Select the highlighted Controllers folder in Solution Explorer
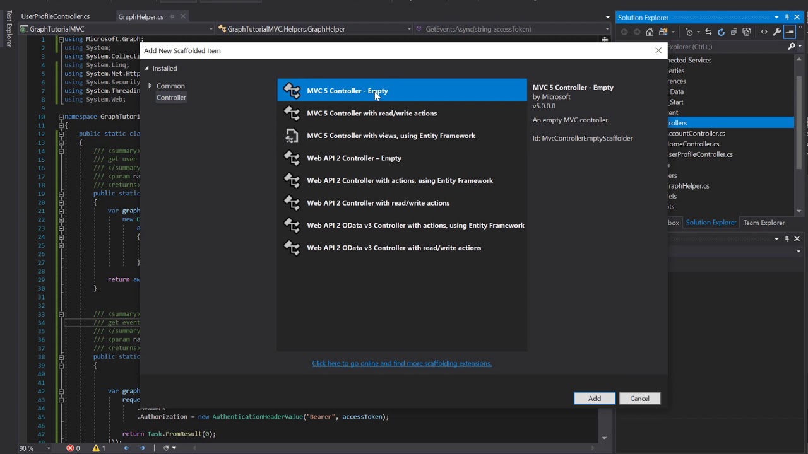Image resolution: width=808 pixels, height=454 pixels. click(730, 122)
